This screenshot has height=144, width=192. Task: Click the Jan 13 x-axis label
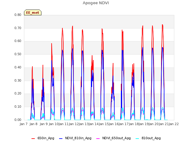[x=84, y=124]
